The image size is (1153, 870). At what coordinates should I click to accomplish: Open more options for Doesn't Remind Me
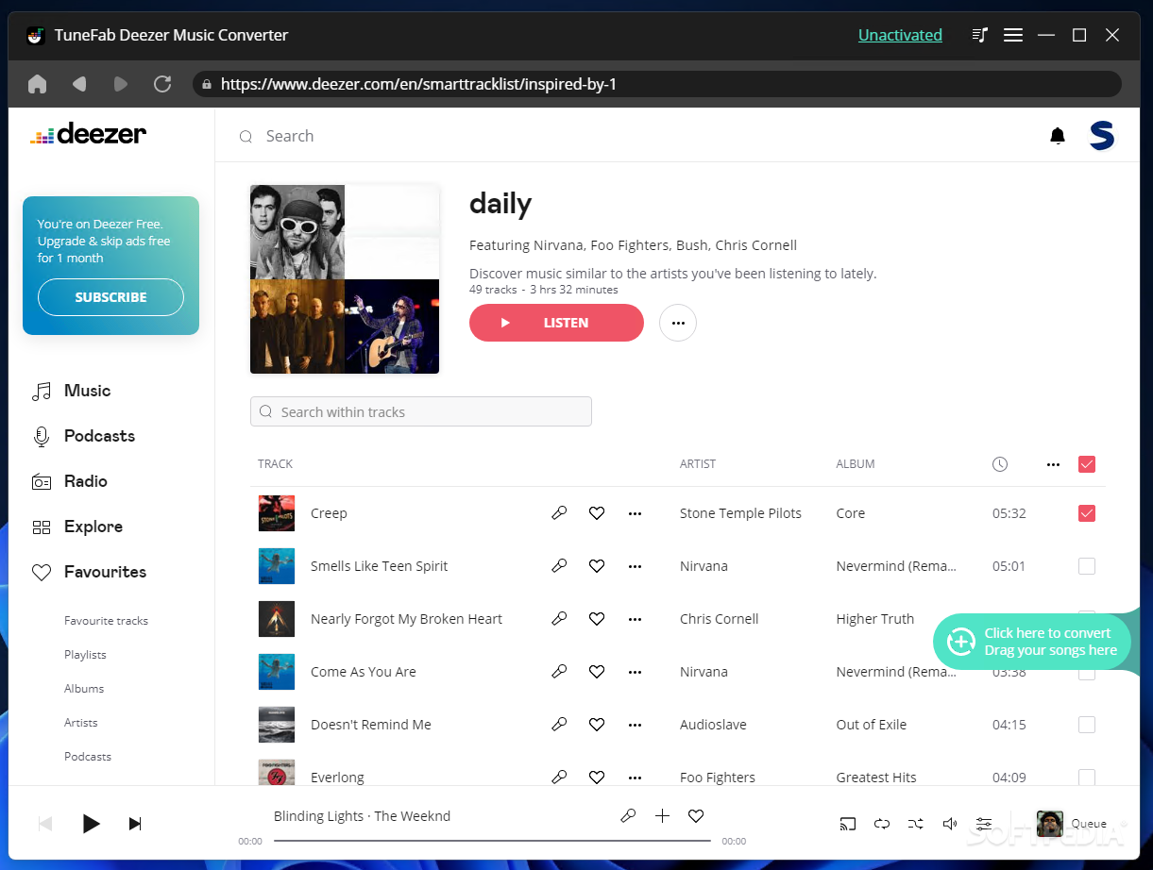point(635,725)
